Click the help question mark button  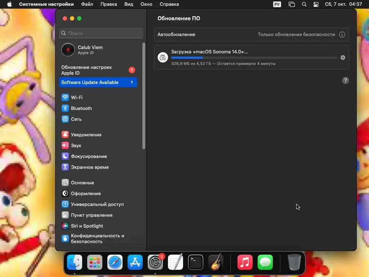click(346, 80)
